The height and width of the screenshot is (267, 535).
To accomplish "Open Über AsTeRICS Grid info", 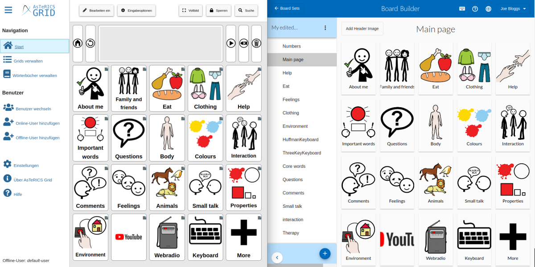I will coord(28,180).
